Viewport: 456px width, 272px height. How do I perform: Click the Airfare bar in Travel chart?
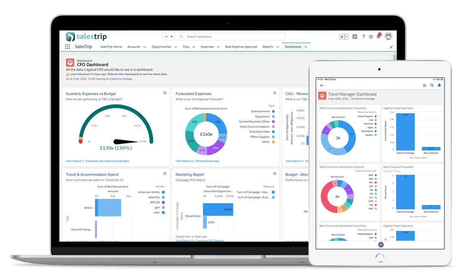(x=108, y=207)
